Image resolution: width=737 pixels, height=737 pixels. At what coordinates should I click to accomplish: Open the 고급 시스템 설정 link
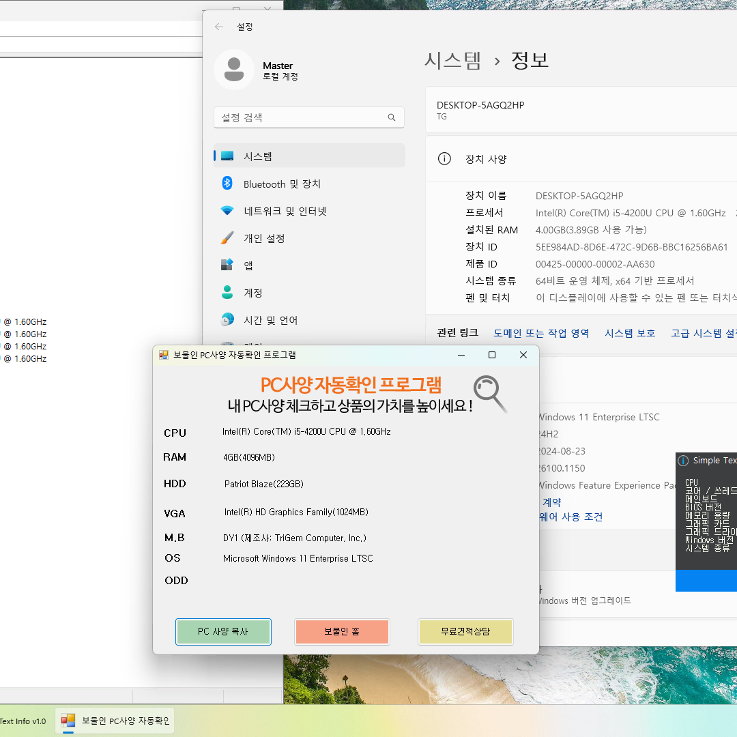pos(704,333)
